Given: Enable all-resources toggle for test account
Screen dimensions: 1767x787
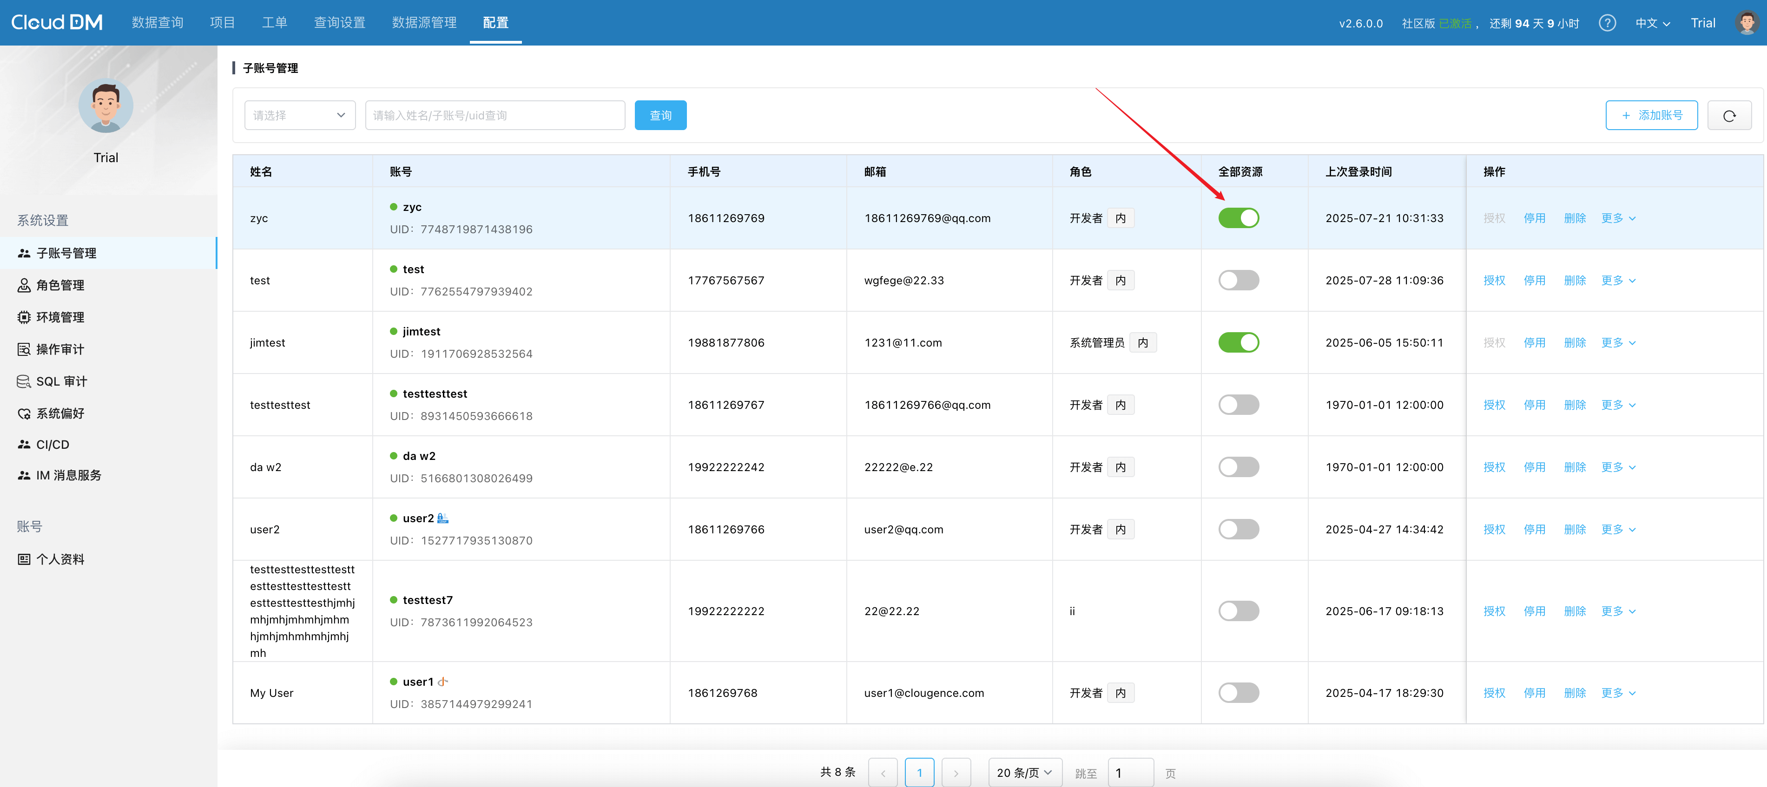Looking at the screenshot, I should (x=1238, y=281).
